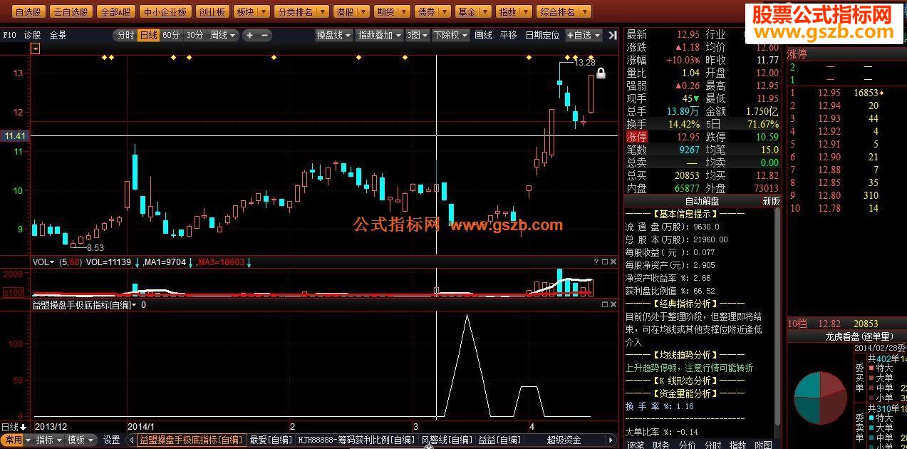
Task: Toggle the 30分 chart period
Action: point(193,33)
